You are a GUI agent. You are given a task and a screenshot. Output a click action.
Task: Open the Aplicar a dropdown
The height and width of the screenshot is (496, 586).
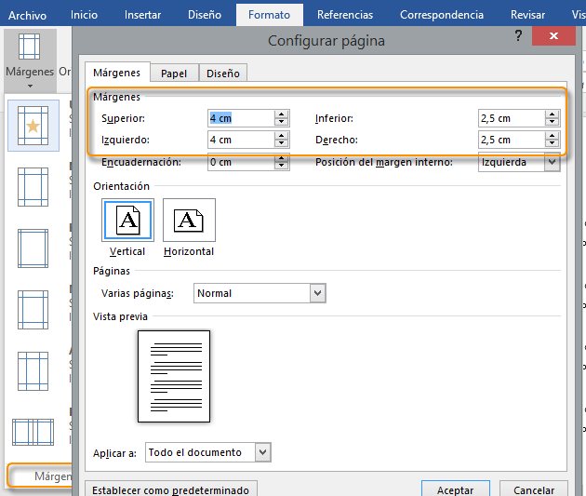click(262, 452)
